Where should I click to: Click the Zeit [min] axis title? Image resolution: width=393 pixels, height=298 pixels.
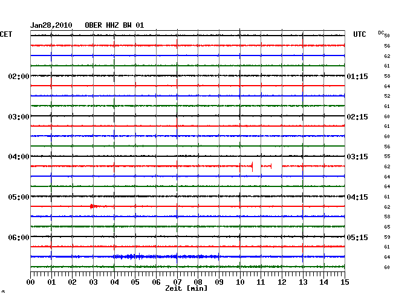[186, 288]
